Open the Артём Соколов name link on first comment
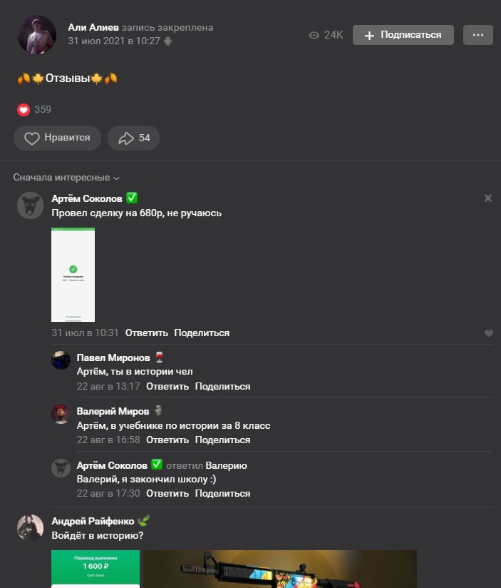 coord(87,198)
